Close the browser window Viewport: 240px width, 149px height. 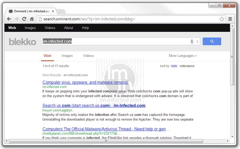[229, 6]
